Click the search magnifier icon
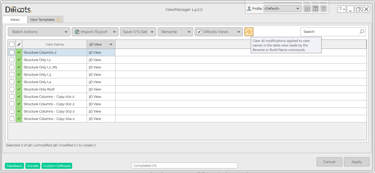Viewport: 375px width, 173px height. click(362, 32)
